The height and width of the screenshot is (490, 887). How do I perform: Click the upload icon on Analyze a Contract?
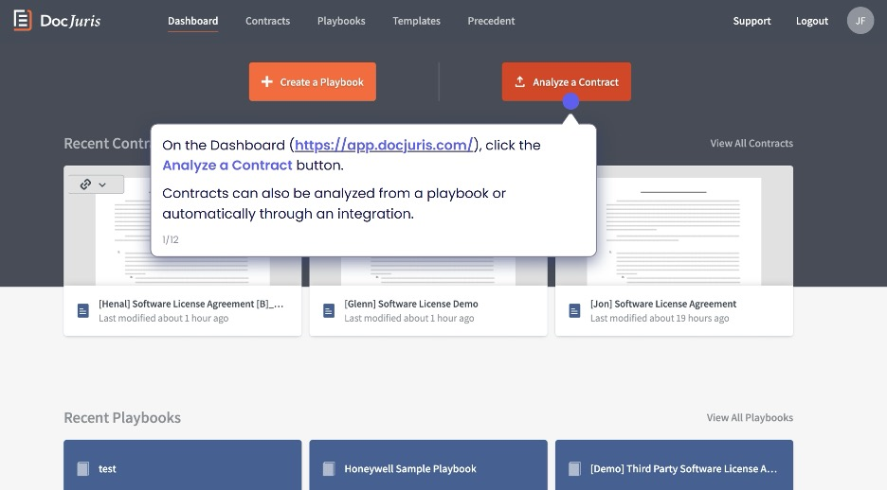(x=520, y=82)
